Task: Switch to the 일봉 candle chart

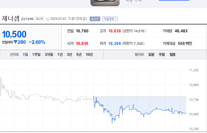Action: 151,54
